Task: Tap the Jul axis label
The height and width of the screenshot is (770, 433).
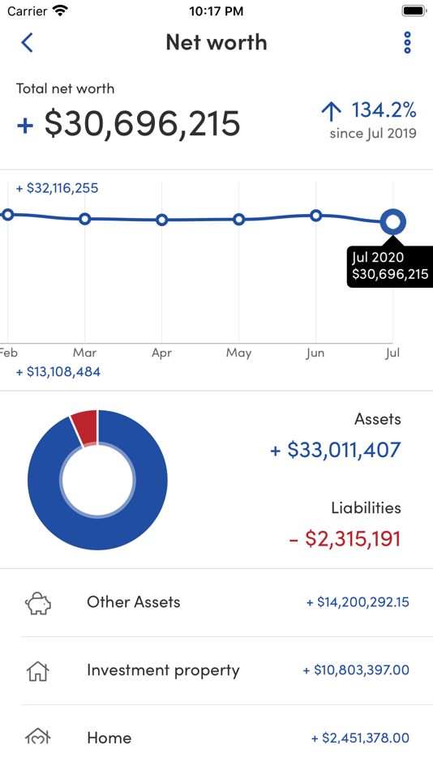Action: [x=392, y=353]
